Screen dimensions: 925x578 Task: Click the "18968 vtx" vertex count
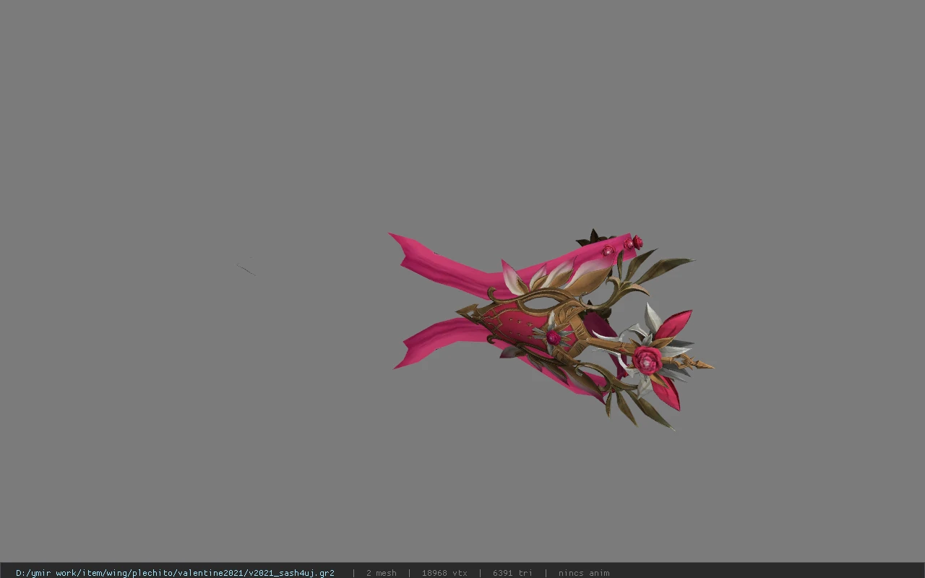click(444, 573)
